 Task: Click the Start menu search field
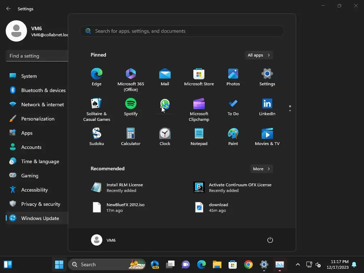click(182, 31)
